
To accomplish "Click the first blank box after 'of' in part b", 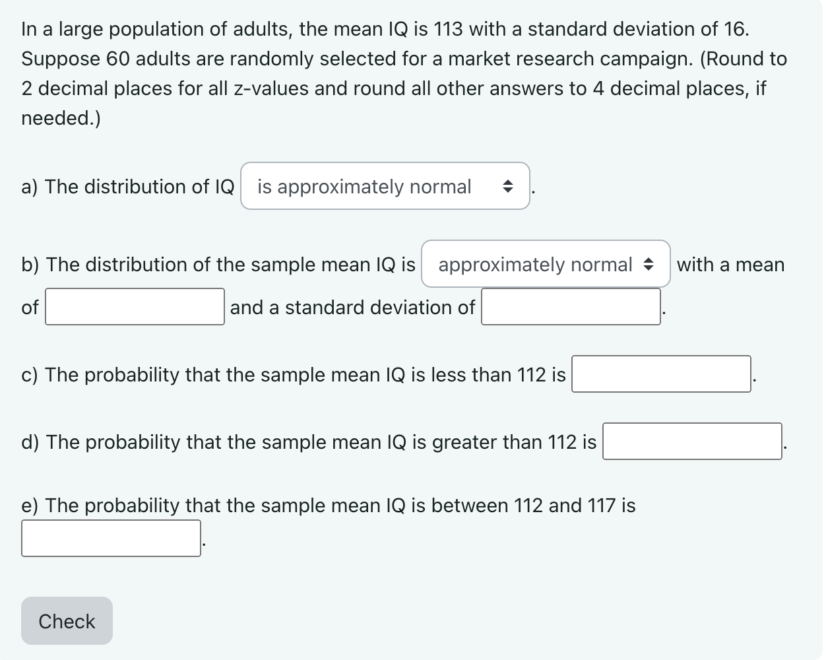I will [135, 307].
